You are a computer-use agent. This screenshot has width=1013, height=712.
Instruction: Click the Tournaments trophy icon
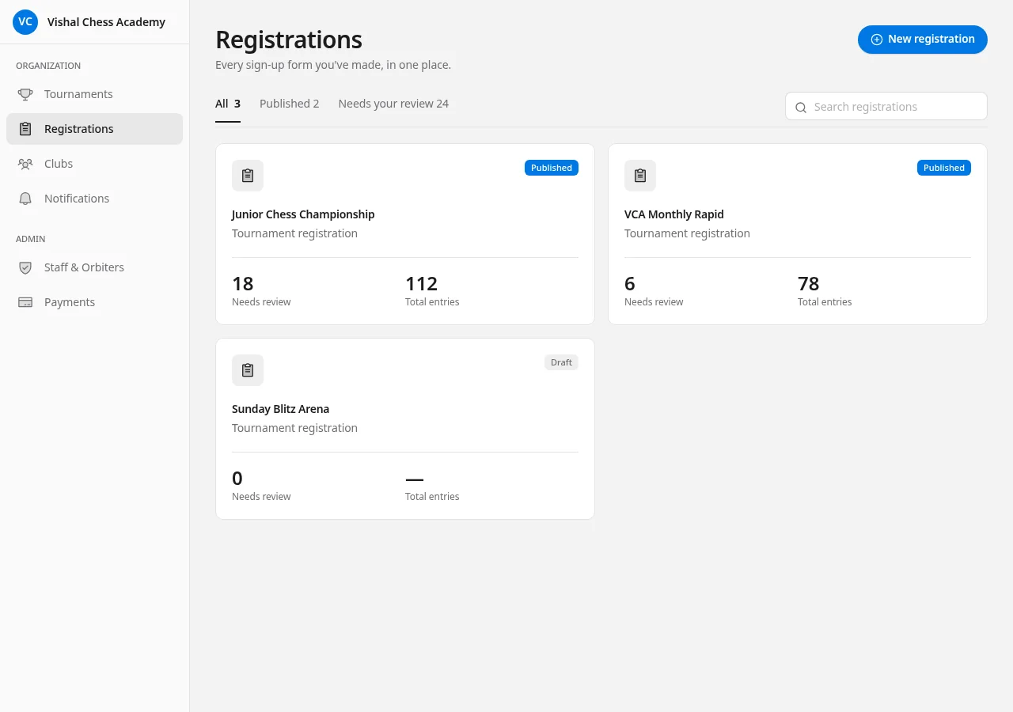(25, 94)
